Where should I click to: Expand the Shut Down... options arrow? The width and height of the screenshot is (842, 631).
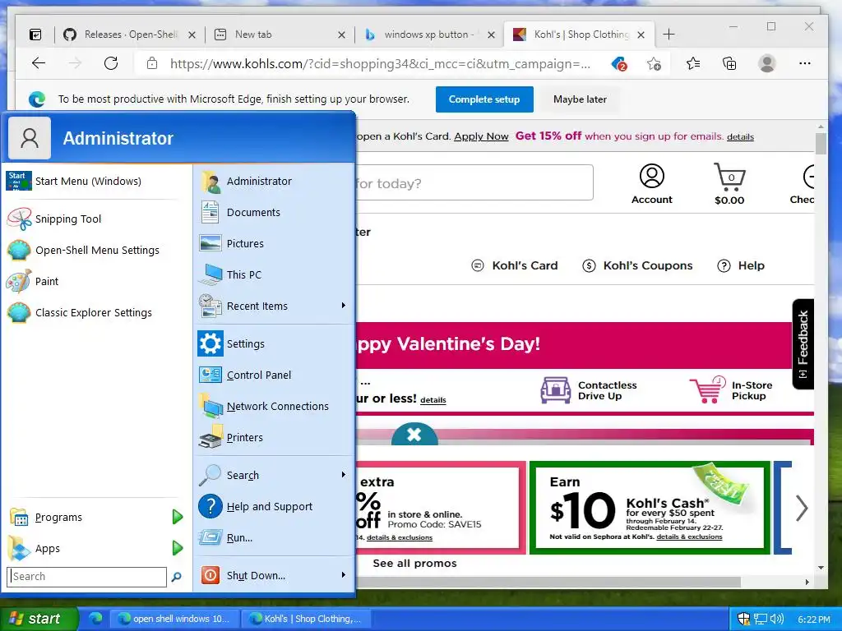click(x=344, y=575)
